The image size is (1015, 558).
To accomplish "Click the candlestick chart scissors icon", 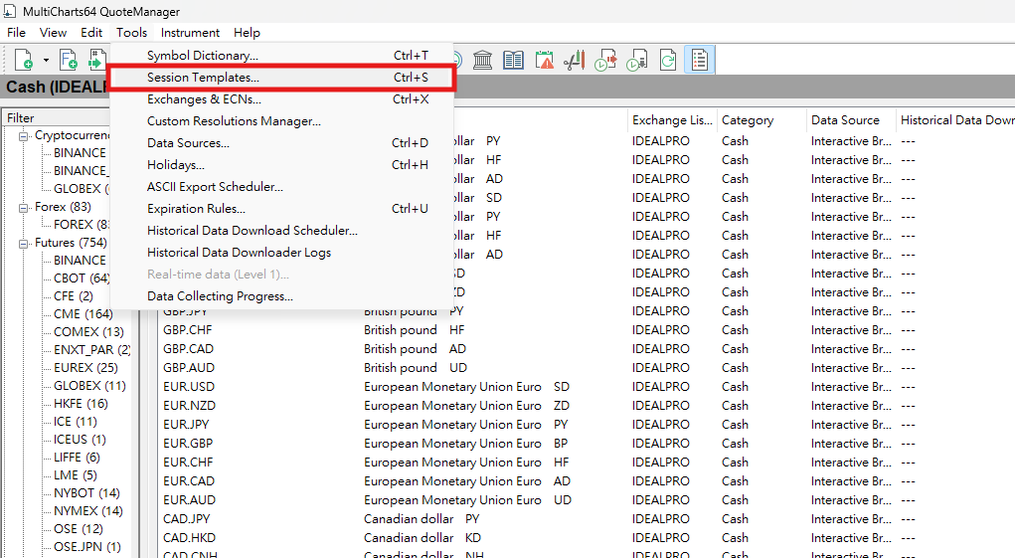I will (574, 61).
